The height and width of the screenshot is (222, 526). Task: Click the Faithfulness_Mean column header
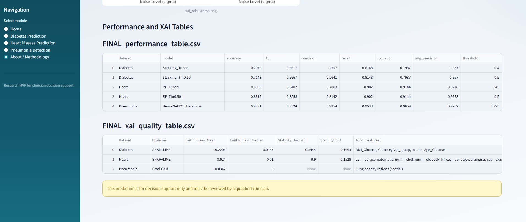point(205,140)
